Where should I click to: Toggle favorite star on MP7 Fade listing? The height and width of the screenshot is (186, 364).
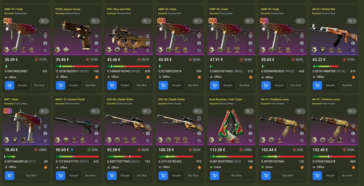[x=45, y=167]
